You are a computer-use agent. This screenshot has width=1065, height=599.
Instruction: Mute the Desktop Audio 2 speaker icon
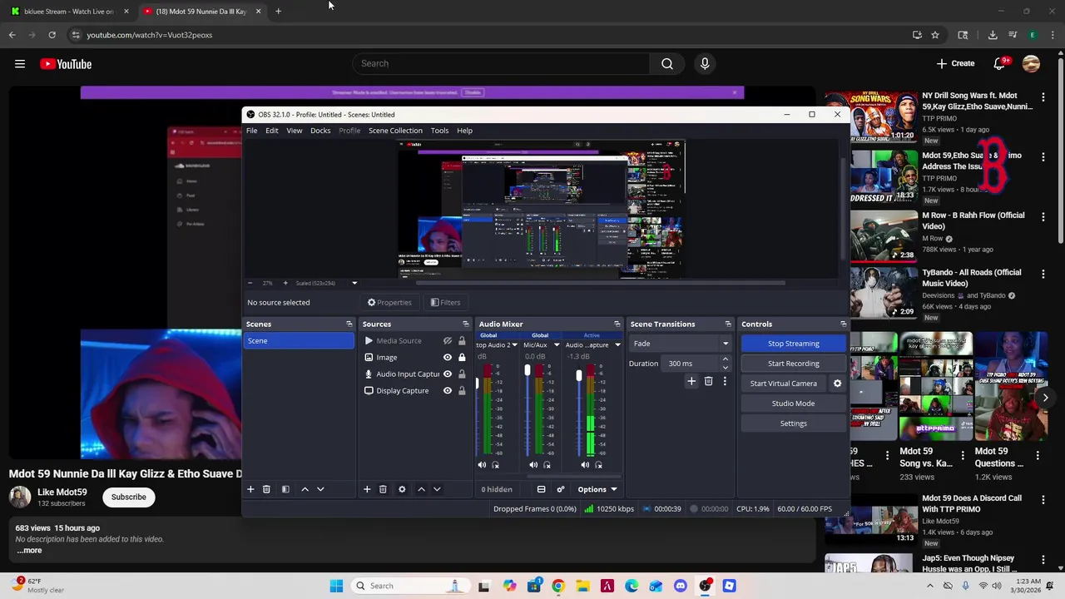(x=482, y=465)
